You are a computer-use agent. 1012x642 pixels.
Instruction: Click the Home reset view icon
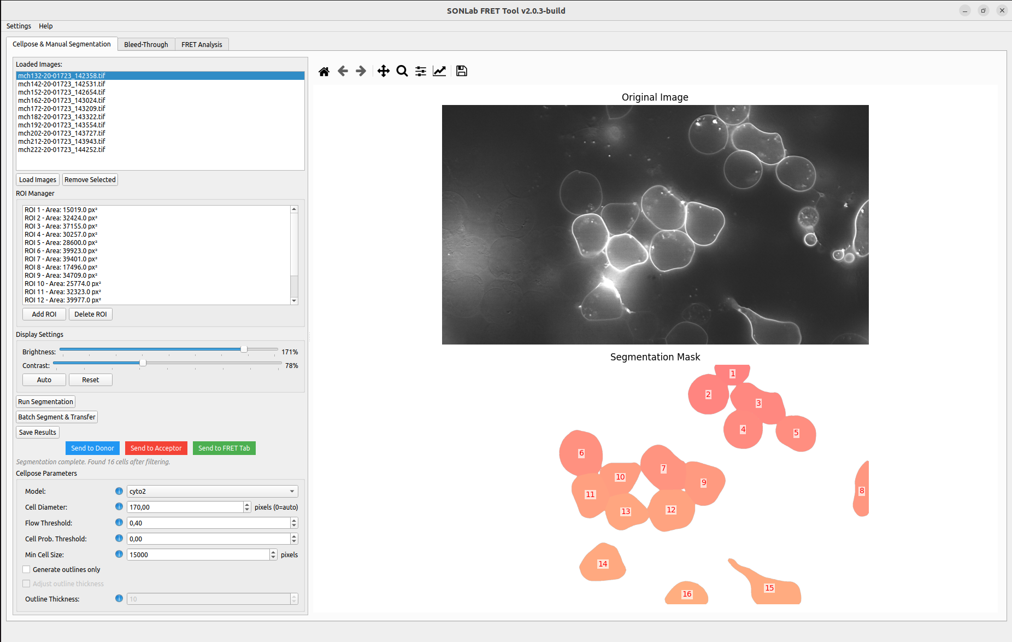click(324, 71)
